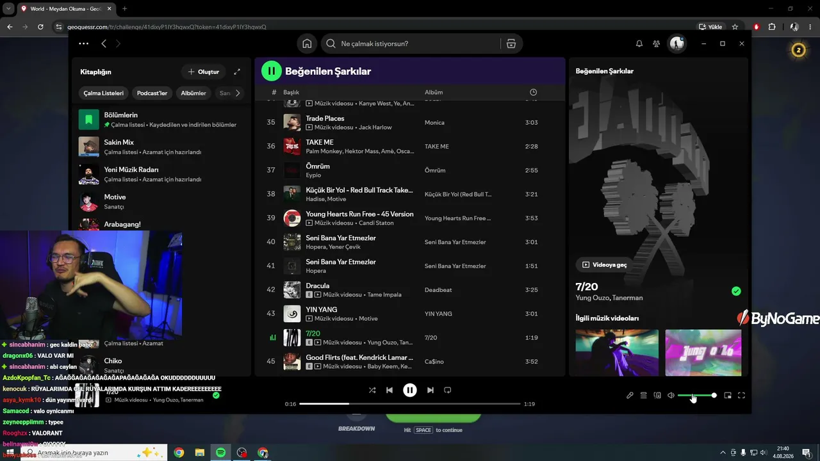Click the search magnifier icon
The image size is (820, 461).
(x=331, y=44)
